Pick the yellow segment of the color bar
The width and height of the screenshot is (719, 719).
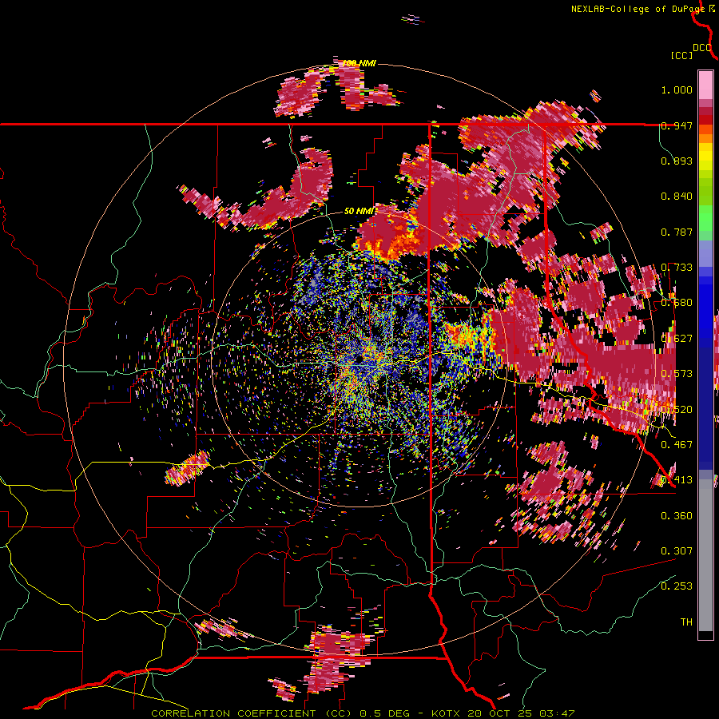point(705,157)
